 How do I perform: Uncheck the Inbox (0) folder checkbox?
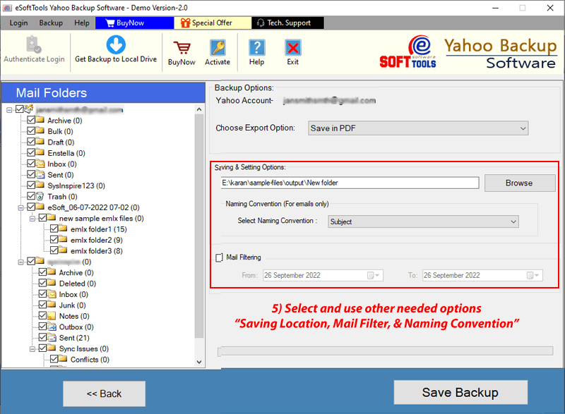click(31, 164)
